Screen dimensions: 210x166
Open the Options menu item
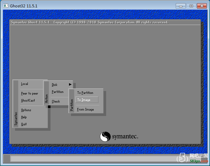(x=26, y=110)
